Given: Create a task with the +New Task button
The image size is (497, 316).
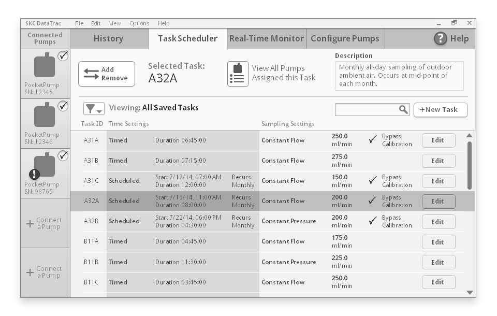Looking at the screenshot, I should (x=441, y=110).
